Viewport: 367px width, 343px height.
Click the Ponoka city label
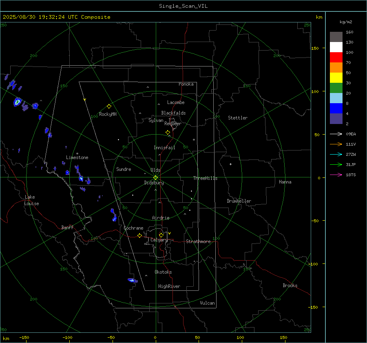click(186, 84)
